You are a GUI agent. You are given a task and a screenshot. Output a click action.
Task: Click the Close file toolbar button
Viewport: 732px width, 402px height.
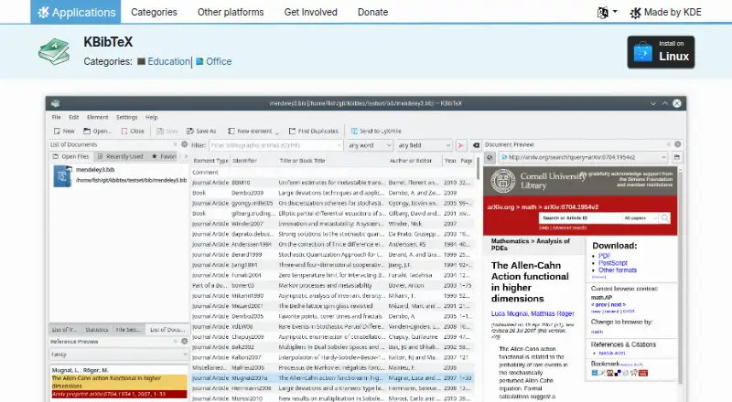pos(133,131)
